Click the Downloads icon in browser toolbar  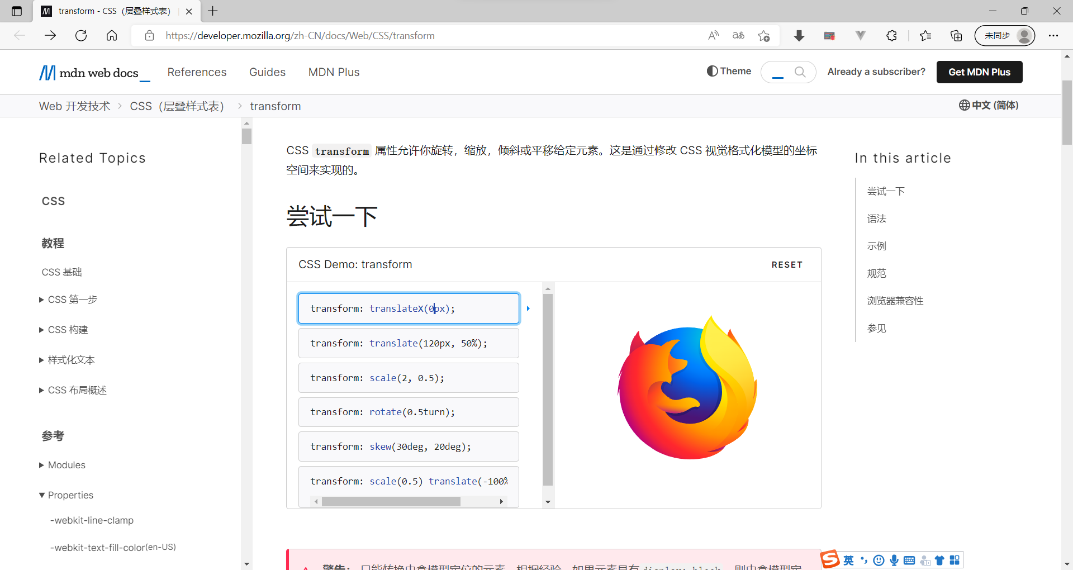pyautogui.click(x=799, y=35)
